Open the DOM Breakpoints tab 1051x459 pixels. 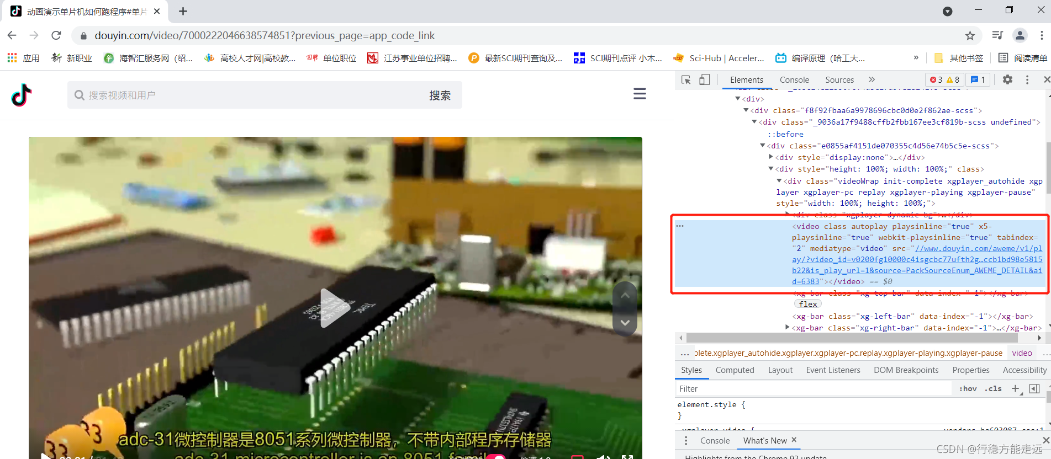click(906, 370)
